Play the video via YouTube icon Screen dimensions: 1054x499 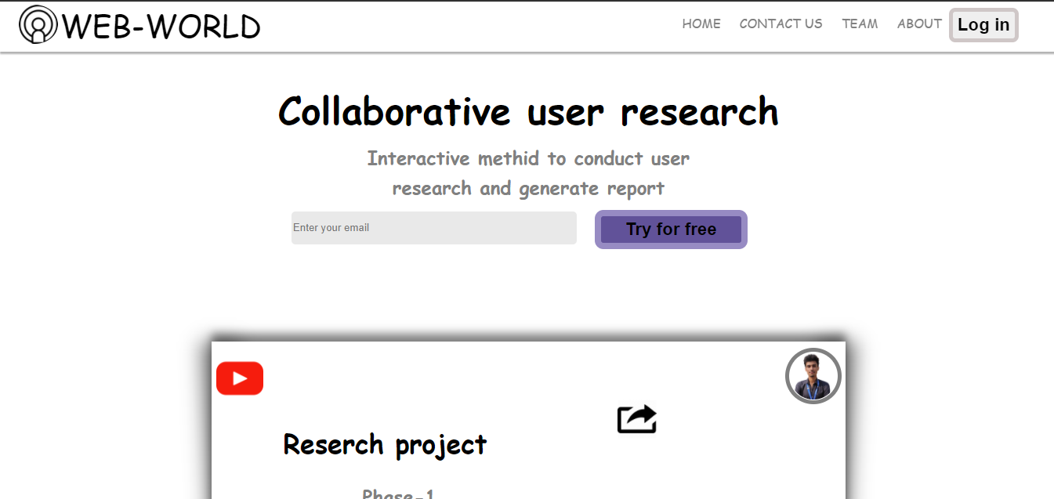click(x=240, y=378)
